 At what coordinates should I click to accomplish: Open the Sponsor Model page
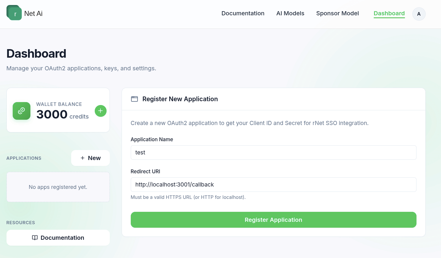pos(337,13)
